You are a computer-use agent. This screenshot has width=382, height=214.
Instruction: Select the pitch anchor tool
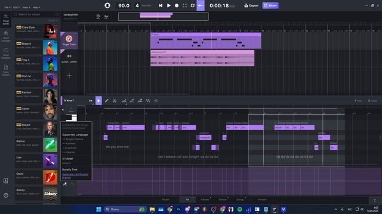click(132, 100)
